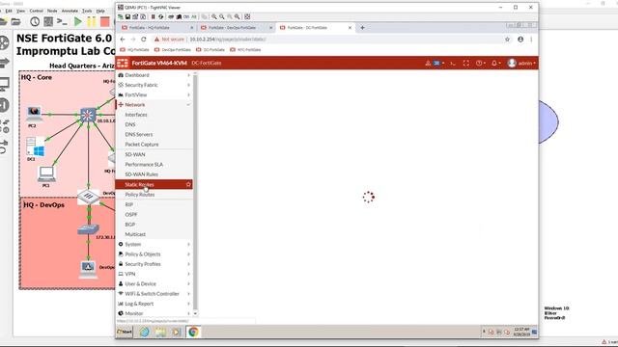
Task: Open Interfaces under Network
Action: tap(136, 115)
